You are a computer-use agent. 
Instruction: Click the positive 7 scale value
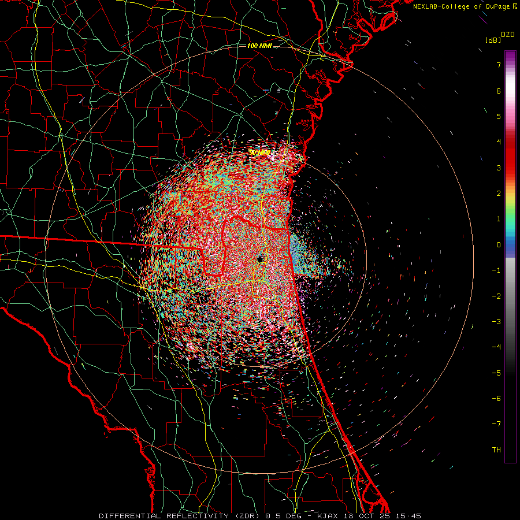(499, 65)
